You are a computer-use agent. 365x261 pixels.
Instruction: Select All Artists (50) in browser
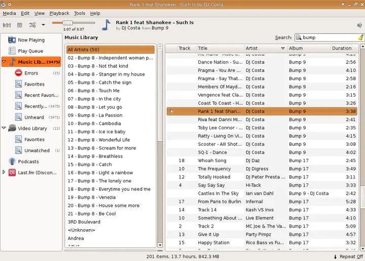tap(111, 50)
